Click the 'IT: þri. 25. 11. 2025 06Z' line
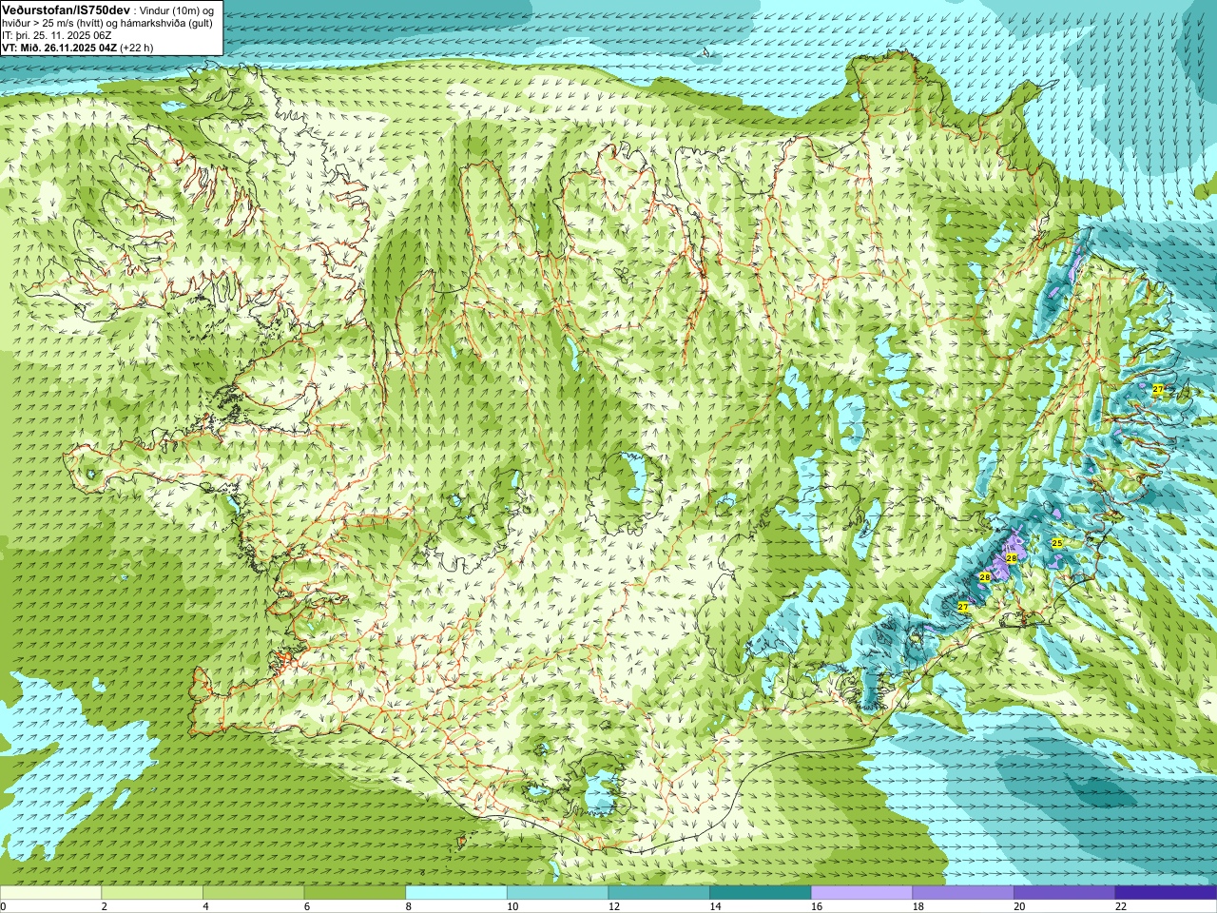 point(57,35)
